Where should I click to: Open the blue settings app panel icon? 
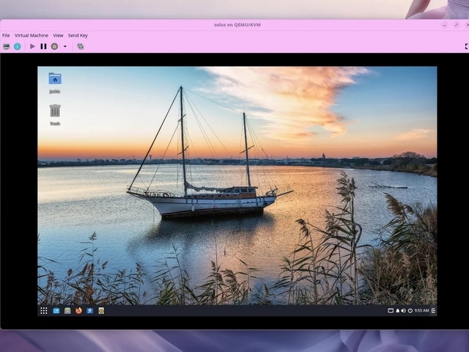89,311
